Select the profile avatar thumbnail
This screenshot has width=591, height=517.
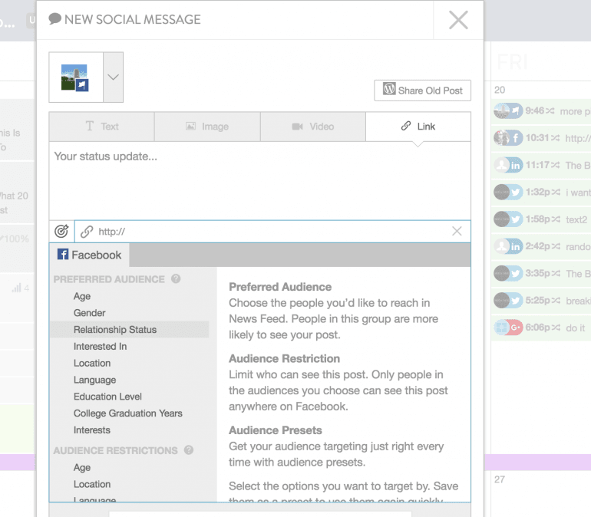[75, 77]
